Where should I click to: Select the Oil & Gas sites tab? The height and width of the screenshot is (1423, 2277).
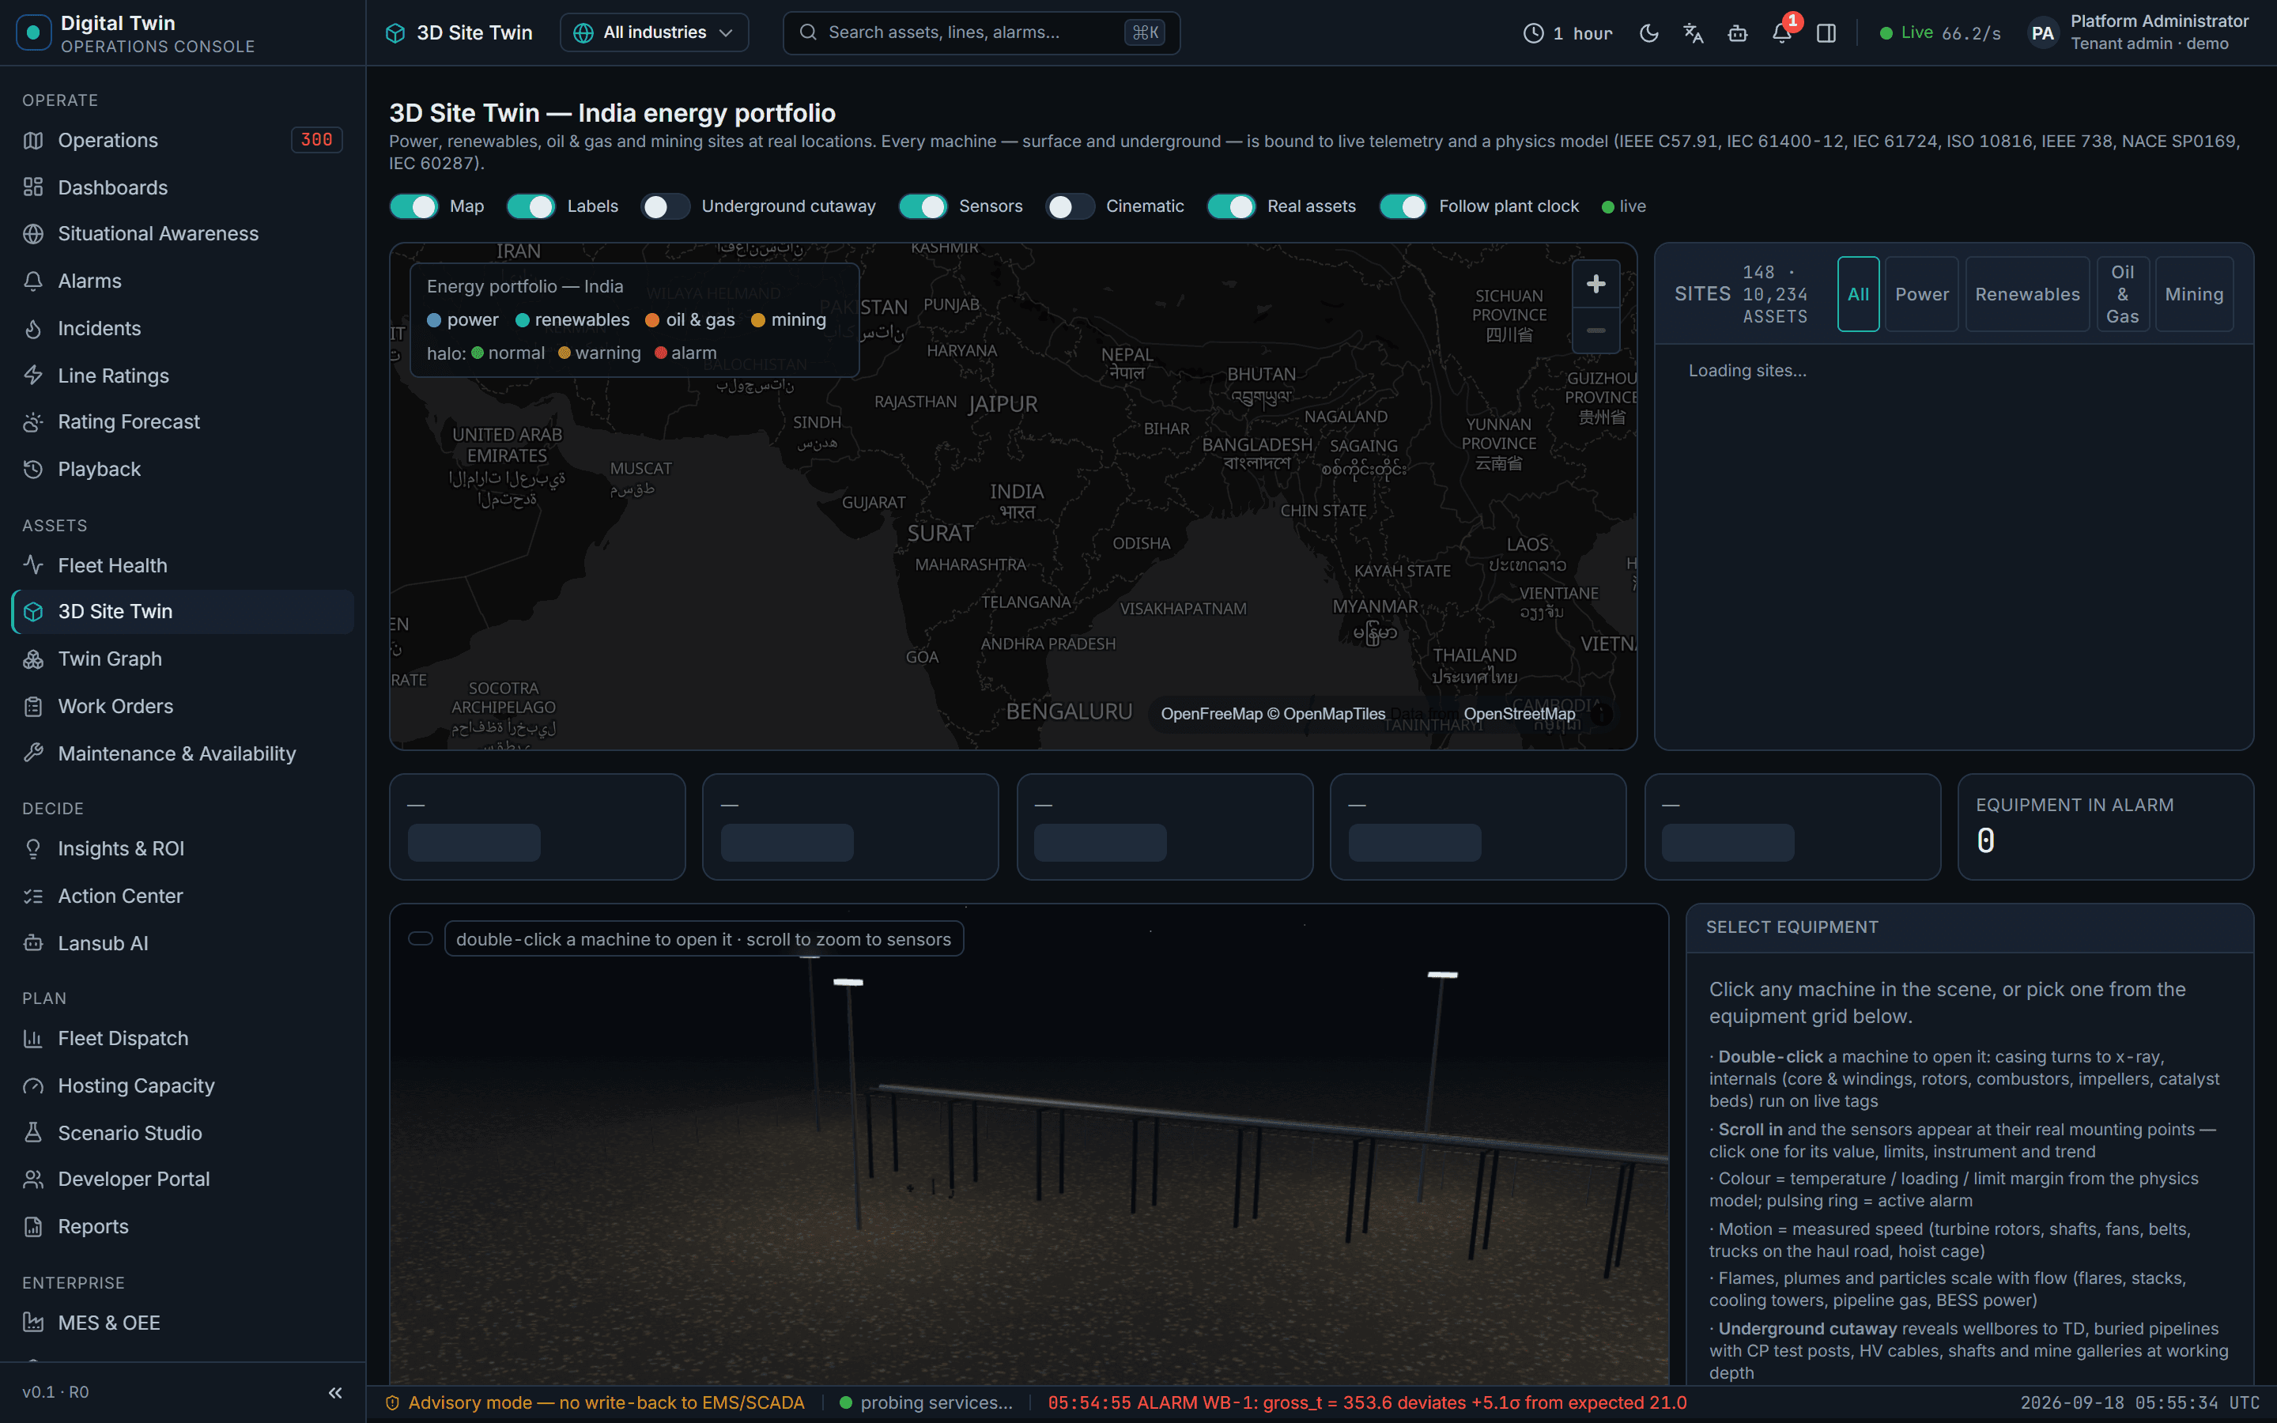pyautogui.click(x=2122, y=293)
